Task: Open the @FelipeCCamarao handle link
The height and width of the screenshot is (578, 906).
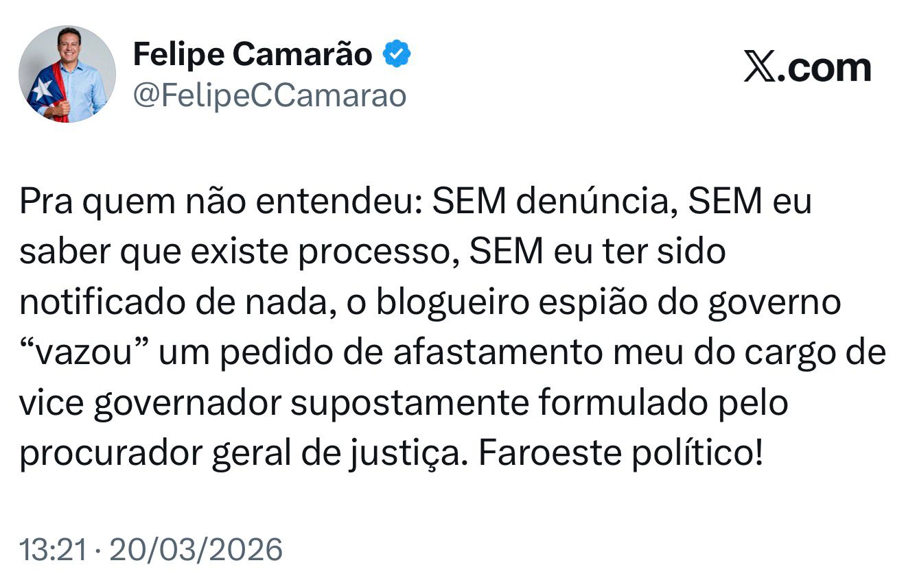Action: [x=270, y=96]
